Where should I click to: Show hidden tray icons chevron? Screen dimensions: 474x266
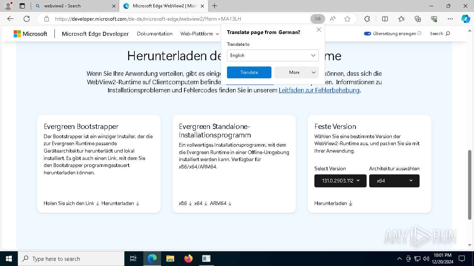pyautogui.click(x=399, y=259)
